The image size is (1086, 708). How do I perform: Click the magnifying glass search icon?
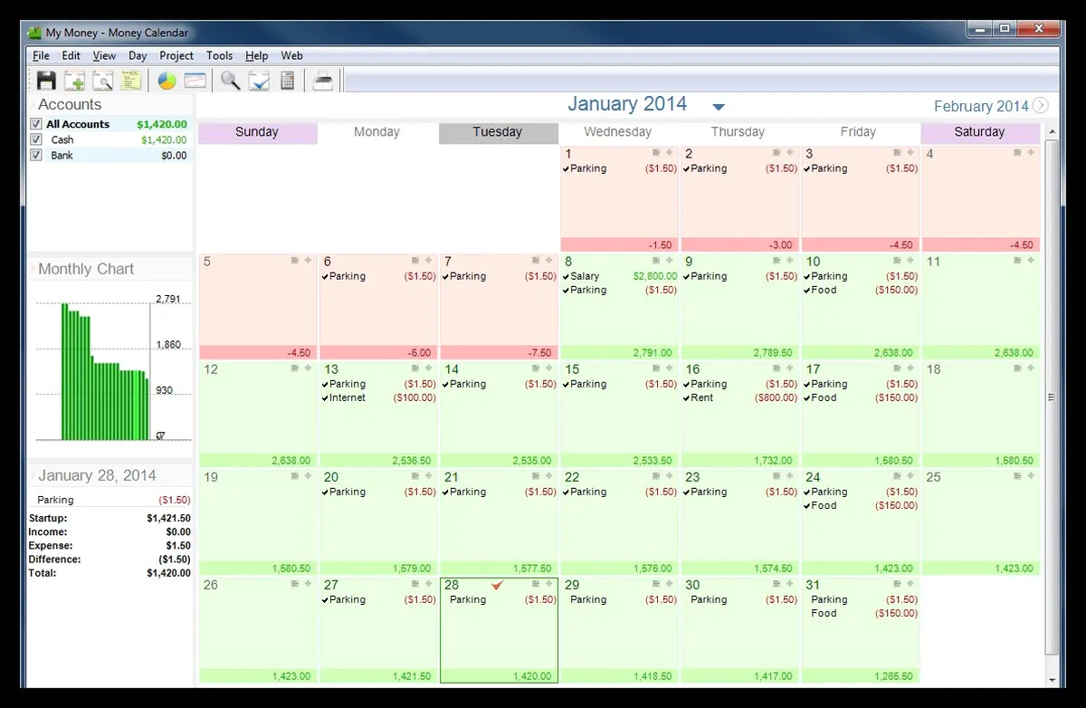231,81
